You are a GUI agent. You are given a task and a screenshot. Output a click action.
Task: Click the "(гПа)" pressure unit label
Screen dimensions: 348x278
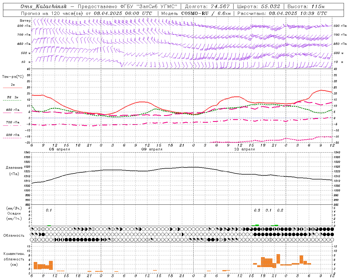[14, 174]
